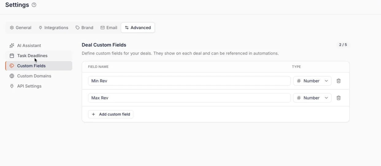
Task: Click the Task Deadlines calendar icon
Action: click(x=12, y=56)
